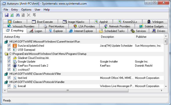Open the Help menu
This screenshot has height=105, width=171.
click(x=47, y=10)
